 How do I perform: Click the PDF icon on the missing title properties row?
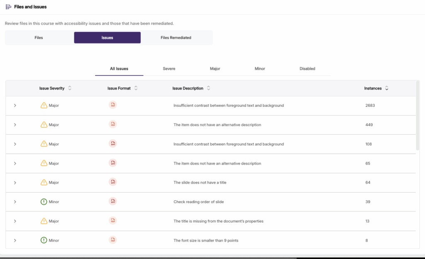coord(112,221)
